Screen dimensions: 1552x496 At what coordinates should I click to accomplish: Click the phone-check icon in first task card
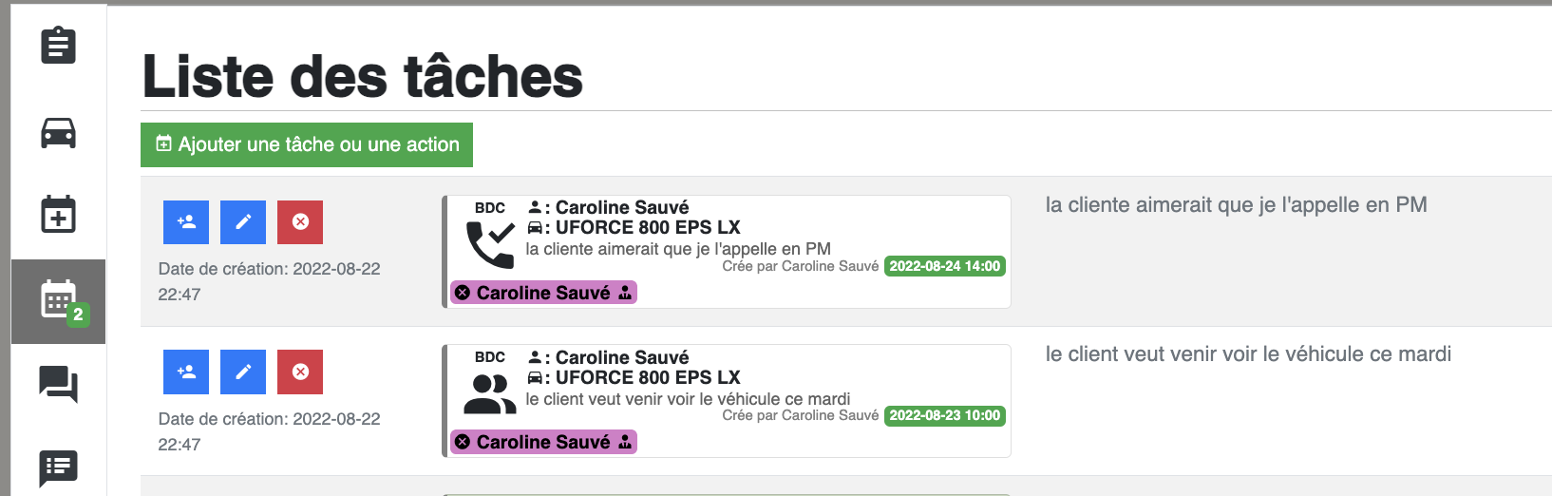click(x=490, y=244)
